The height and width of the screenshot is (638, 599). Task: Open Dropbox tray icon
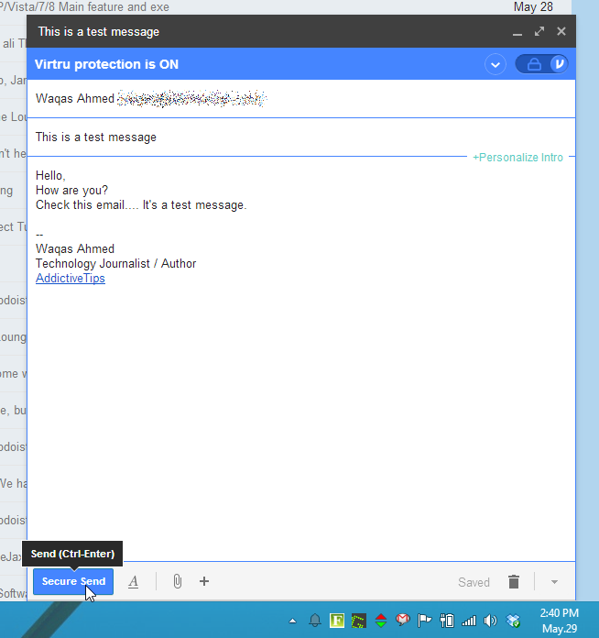[514, 621]
